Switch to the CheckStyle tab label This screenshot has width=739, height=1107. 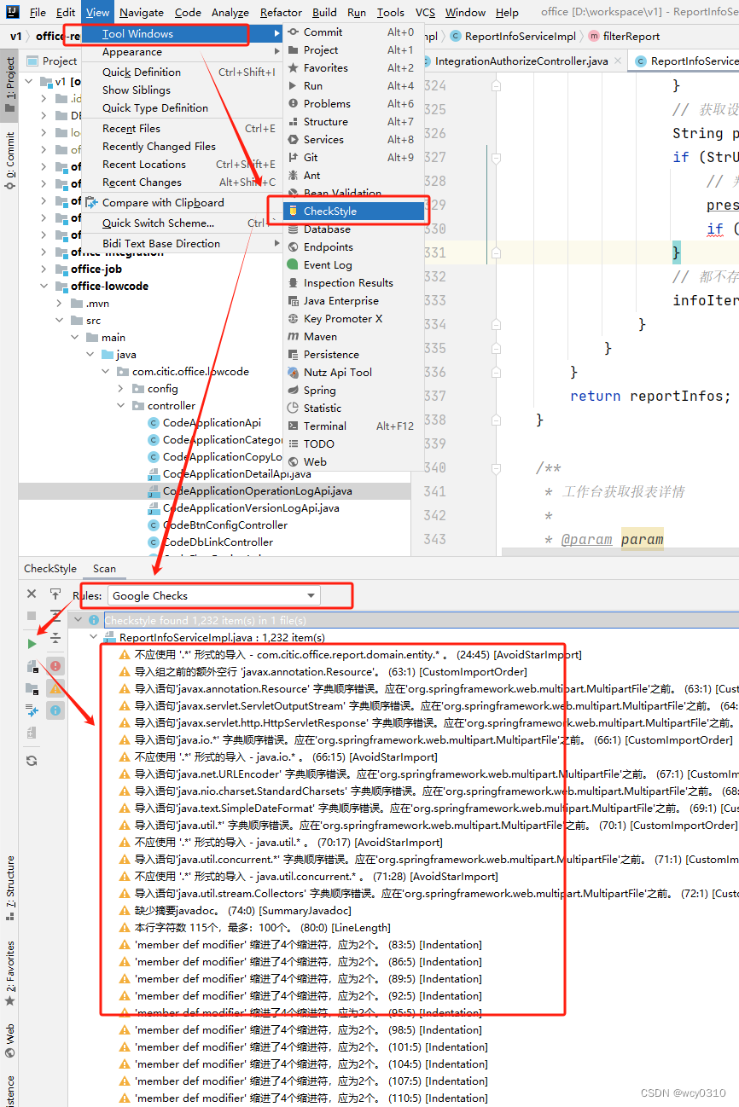[49, 569]
